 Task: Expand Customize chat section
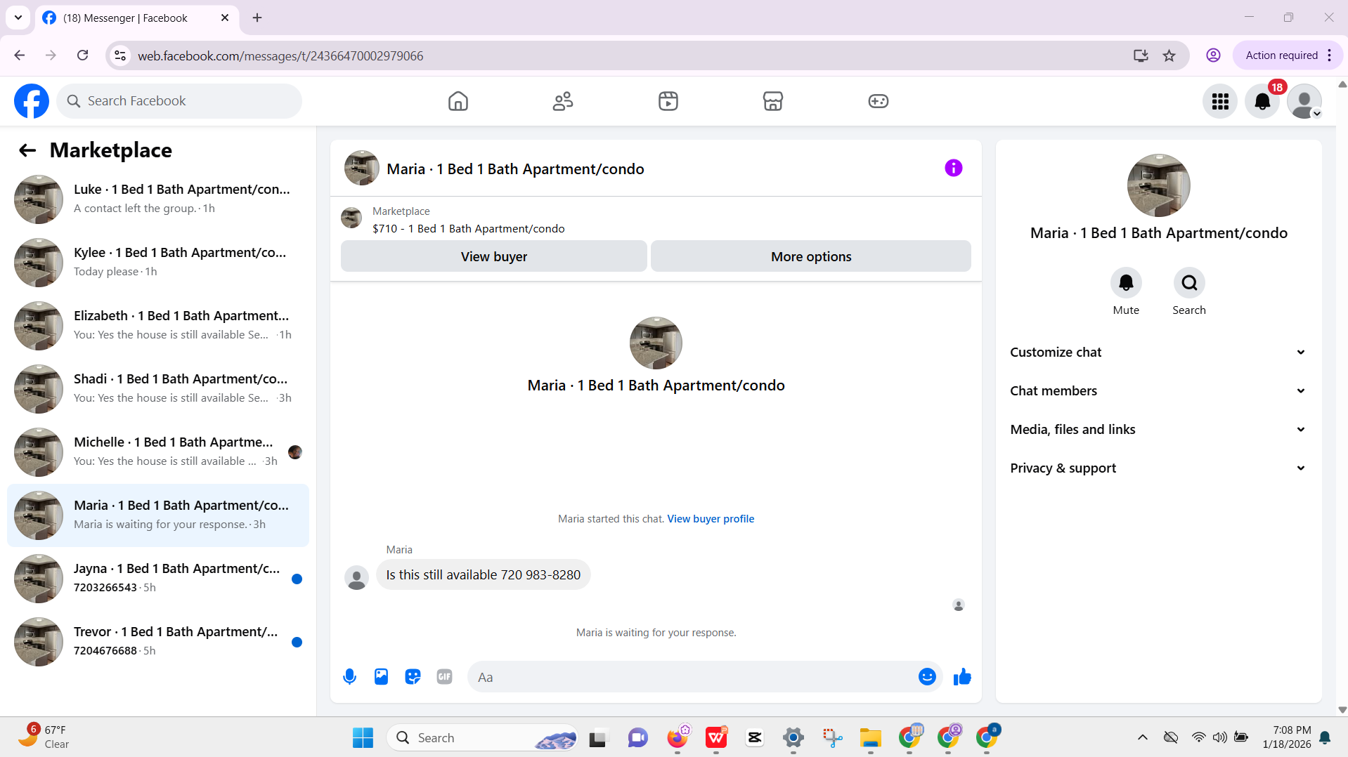click(1158, 353)
